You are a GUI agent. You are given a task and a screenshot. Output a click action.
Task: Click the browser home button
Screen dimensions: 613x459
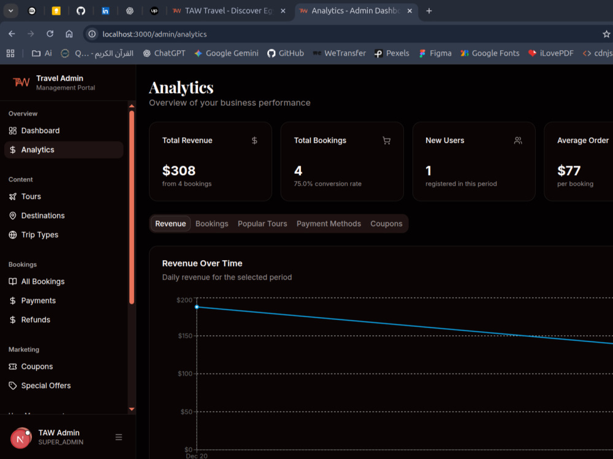[x=69, y=34]
